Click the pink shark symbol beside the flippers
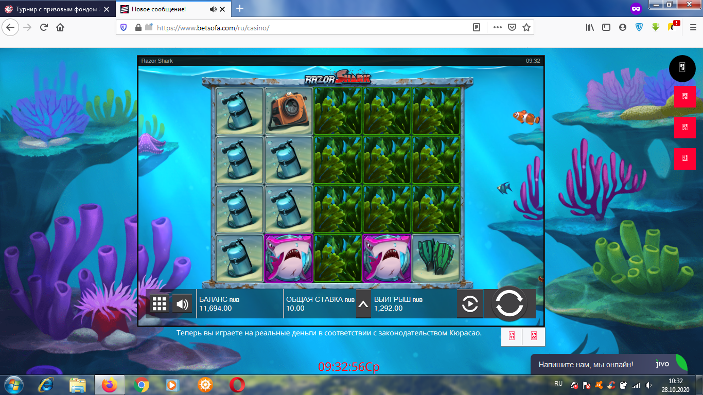 (386, 258)
